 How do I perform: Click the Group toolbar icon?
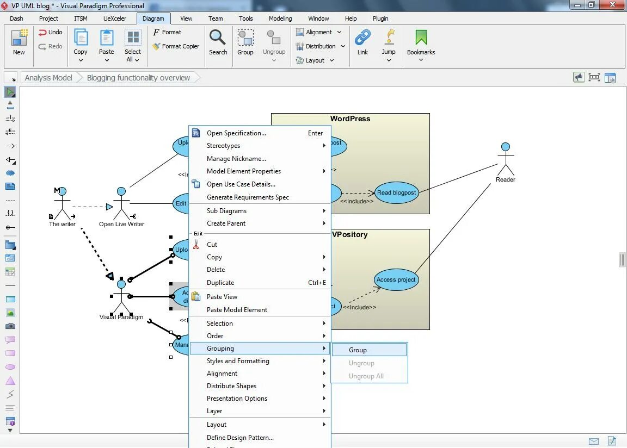245,38
